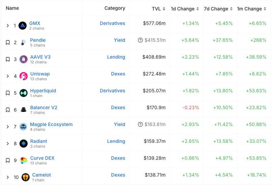
Task: Click the Hyperliquid logo icon
Action: tap(24, 93)
